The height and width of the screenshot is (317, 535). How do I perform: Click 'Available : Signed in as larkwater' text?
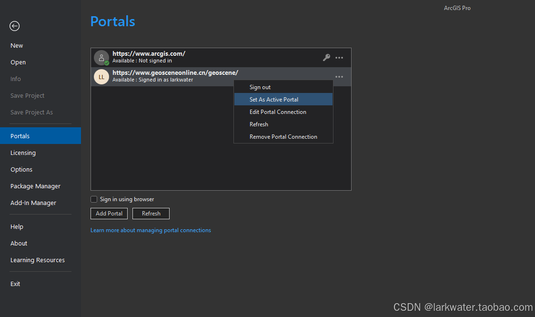(x=152, y=80)
